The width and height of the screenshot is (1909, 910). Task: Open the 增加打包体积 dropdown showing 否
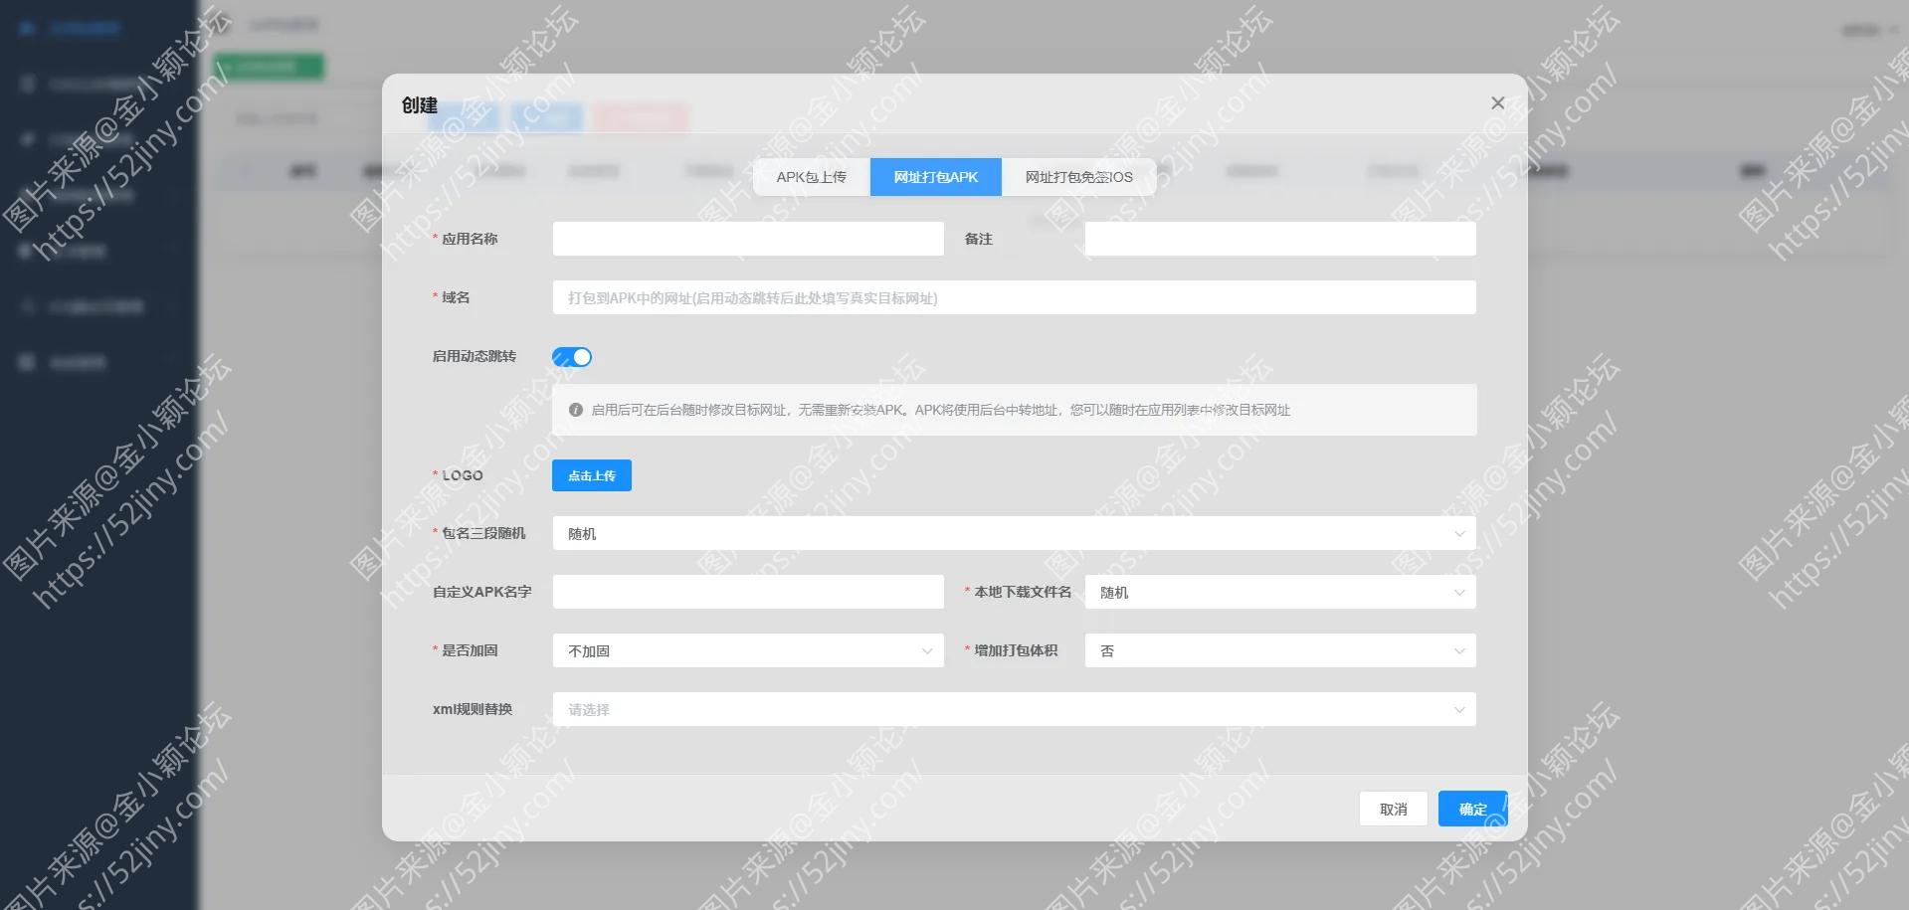point(1279,649)
